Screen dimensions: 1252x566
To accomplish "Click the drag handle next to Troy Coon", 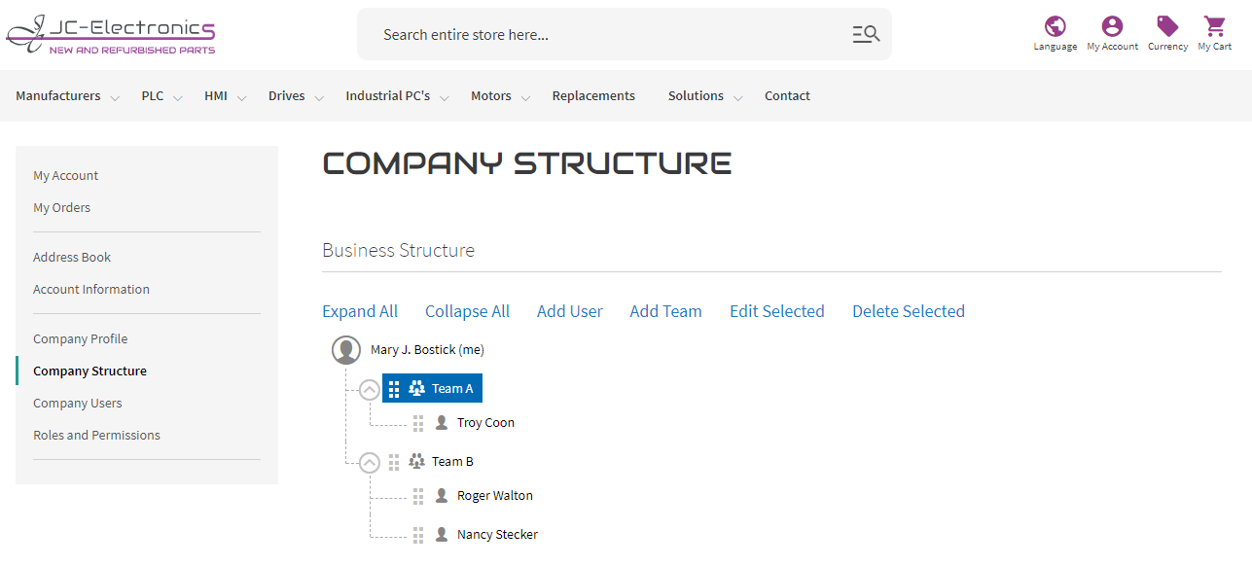I will [418, 423].
